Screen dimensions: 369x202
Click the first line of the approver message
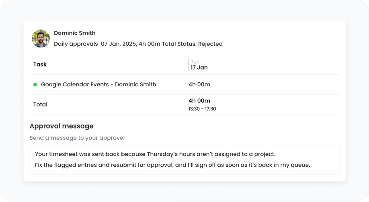click(x=155, y=154)
